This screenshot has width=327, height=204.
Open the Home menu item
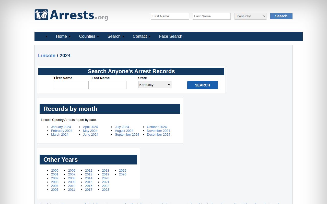tap(61, 36)
